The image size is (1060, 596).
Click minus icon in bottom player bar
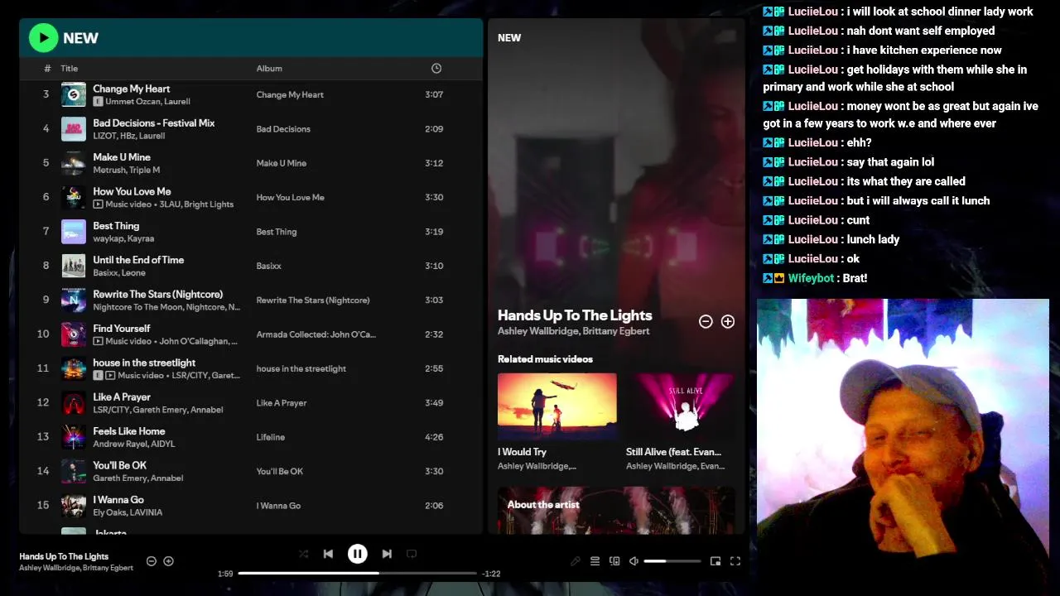coord(152,561)
